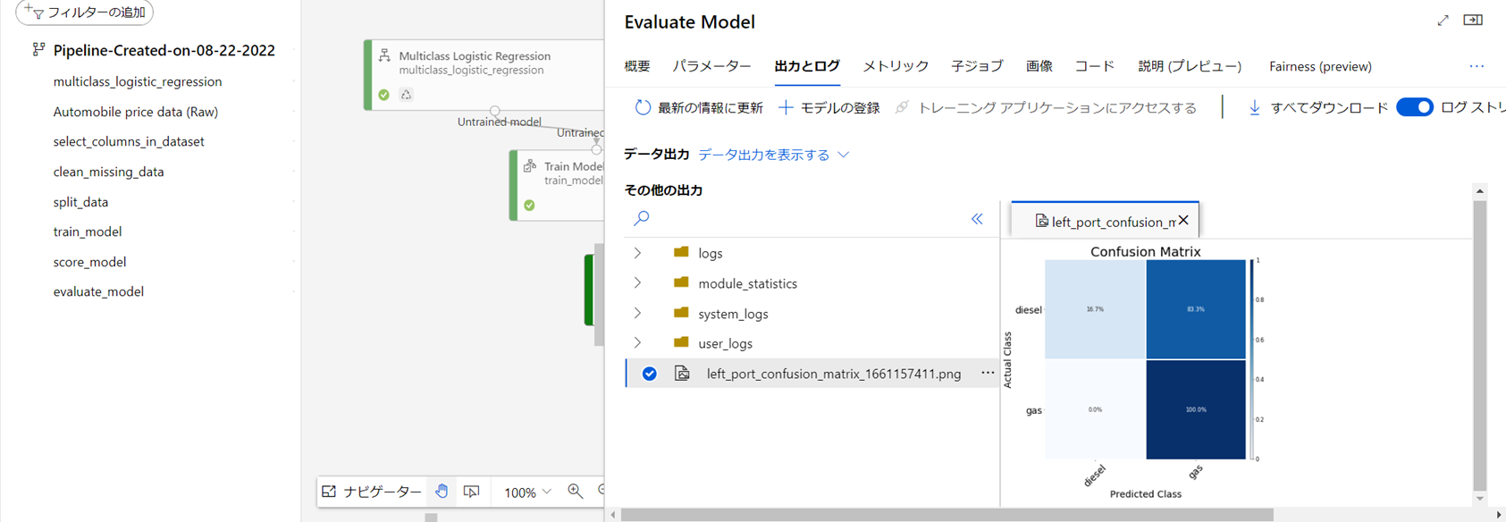The width and height of the screenshot is (1506, 522).
Task: Expand the module_statistics folder chevron
Action: point(637,283)
